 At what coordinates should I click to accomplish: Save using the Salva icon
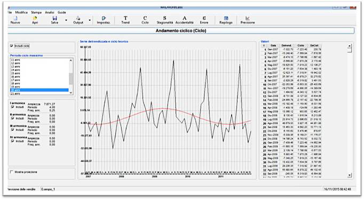click(x=54, y=20)
